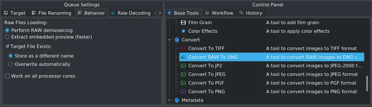Click 'A tool to convert images to TIFF format'
The width and height of the screenshot is (372, 107).
pos(311,48)
